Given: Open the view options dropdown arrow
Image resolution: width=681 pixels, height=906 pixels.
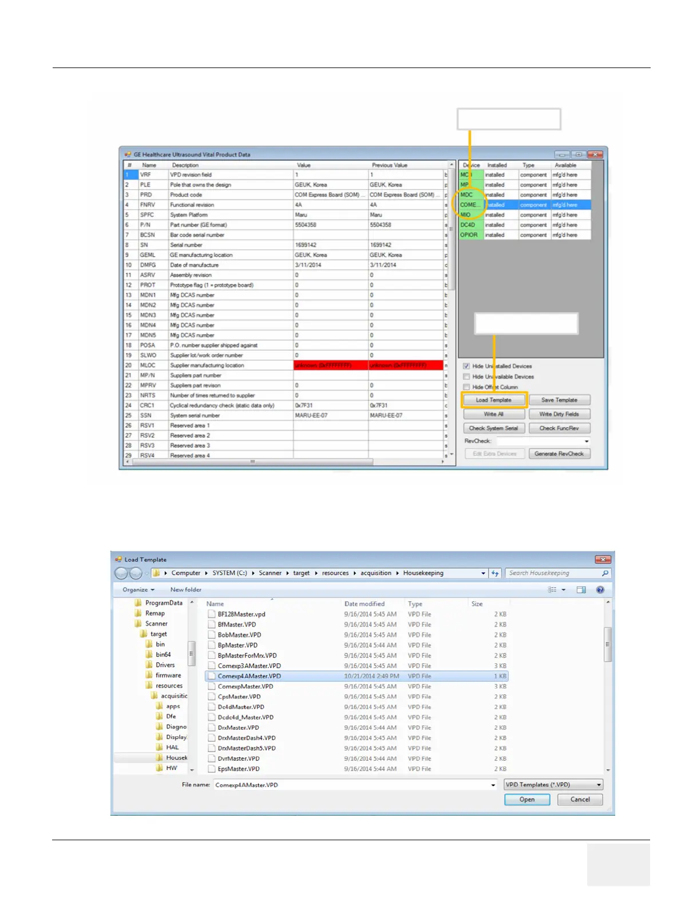Looking at the screenshot, I should pyautogui.click(x=564, y=590).
